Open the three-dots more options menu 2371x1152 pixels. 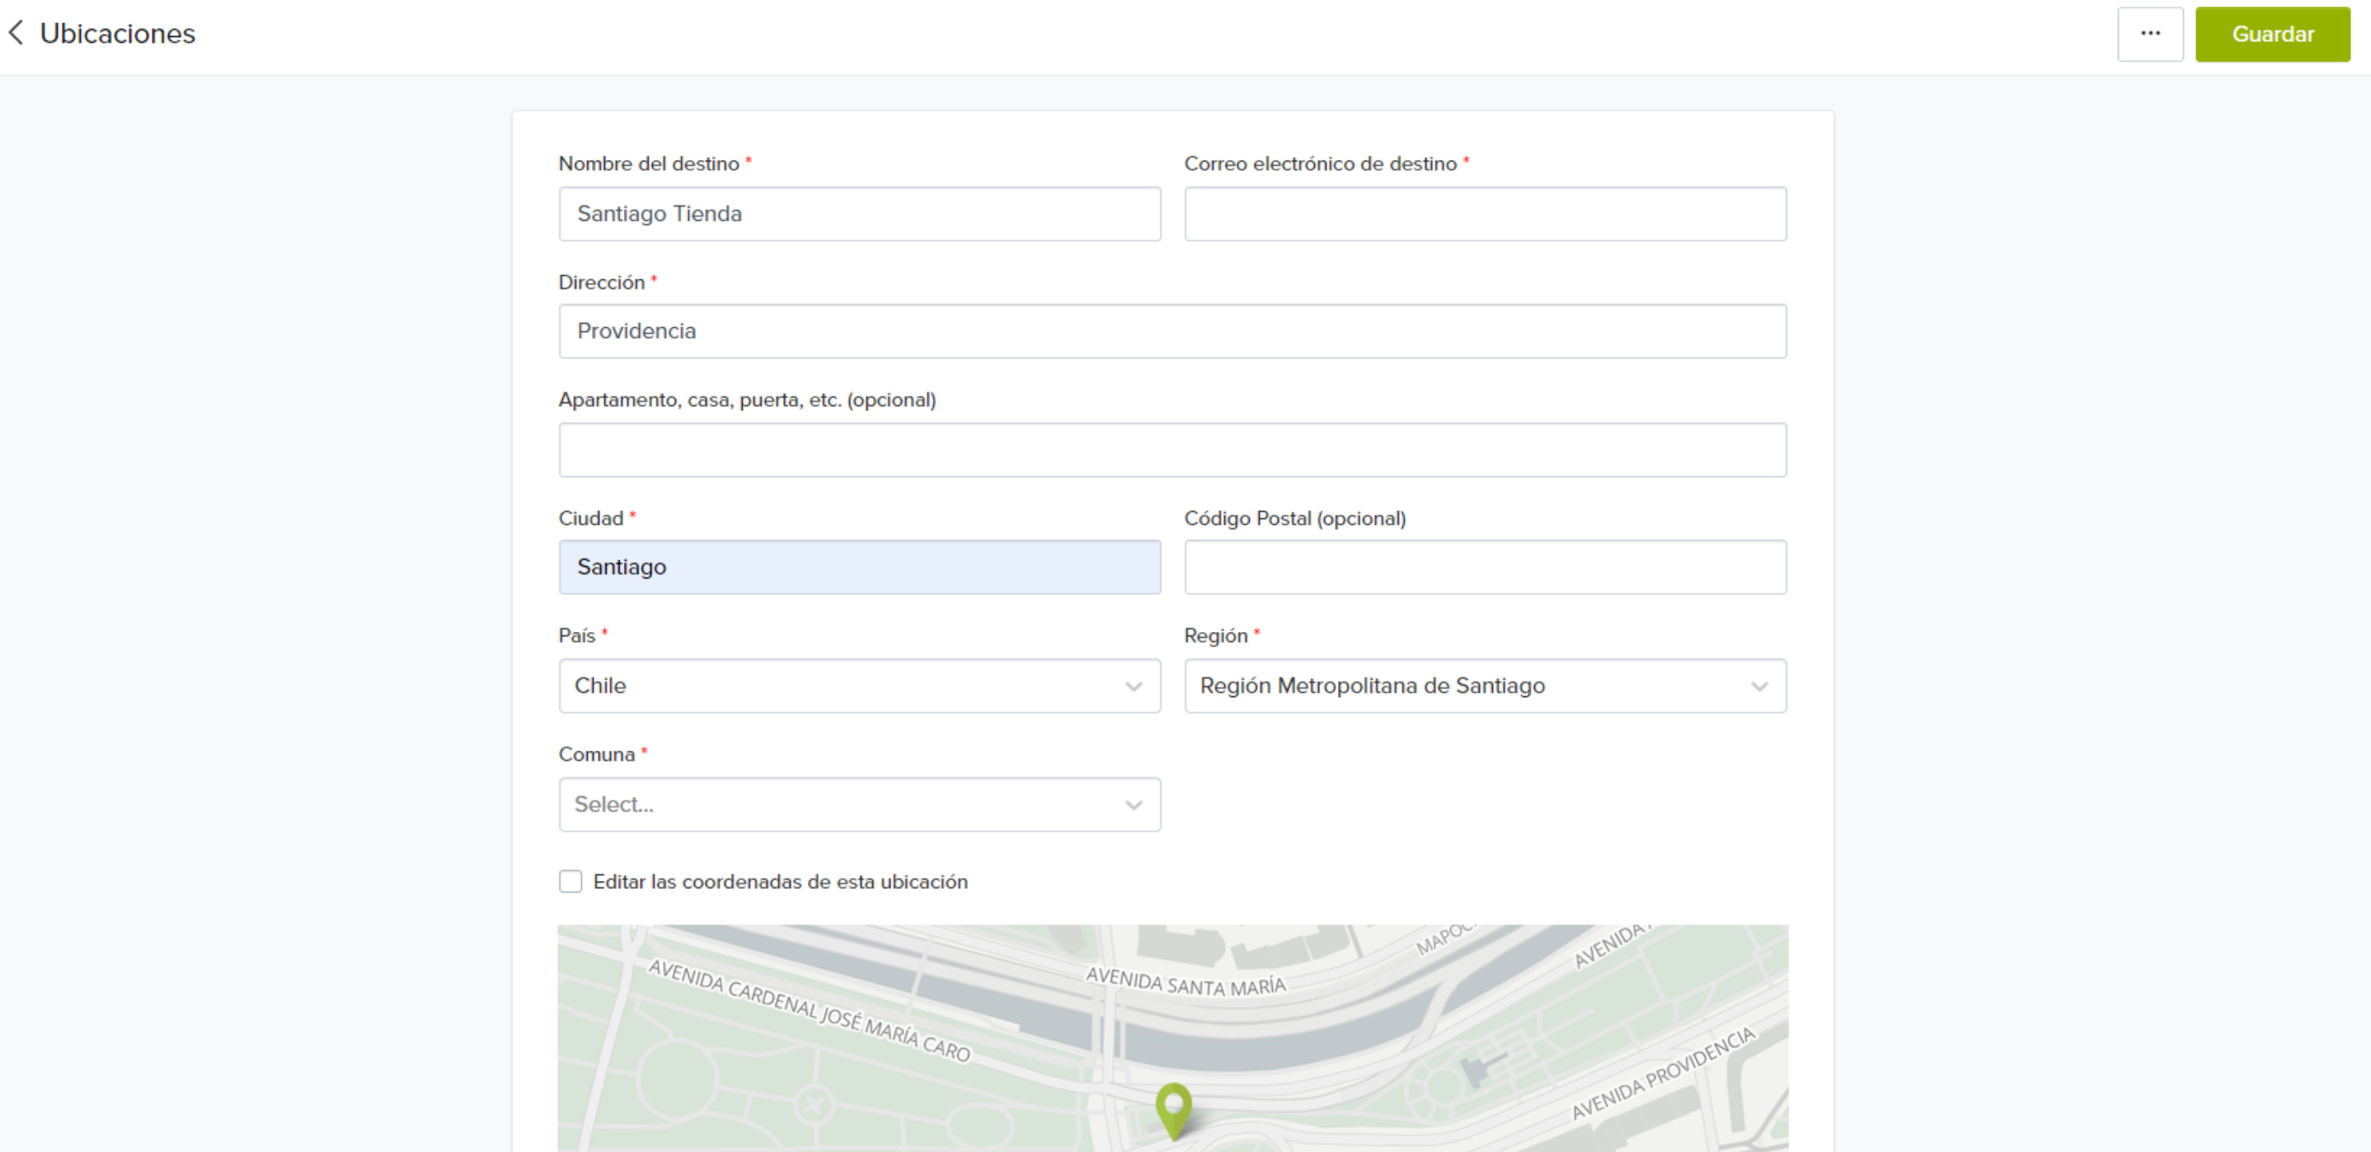click(2149, 34)
